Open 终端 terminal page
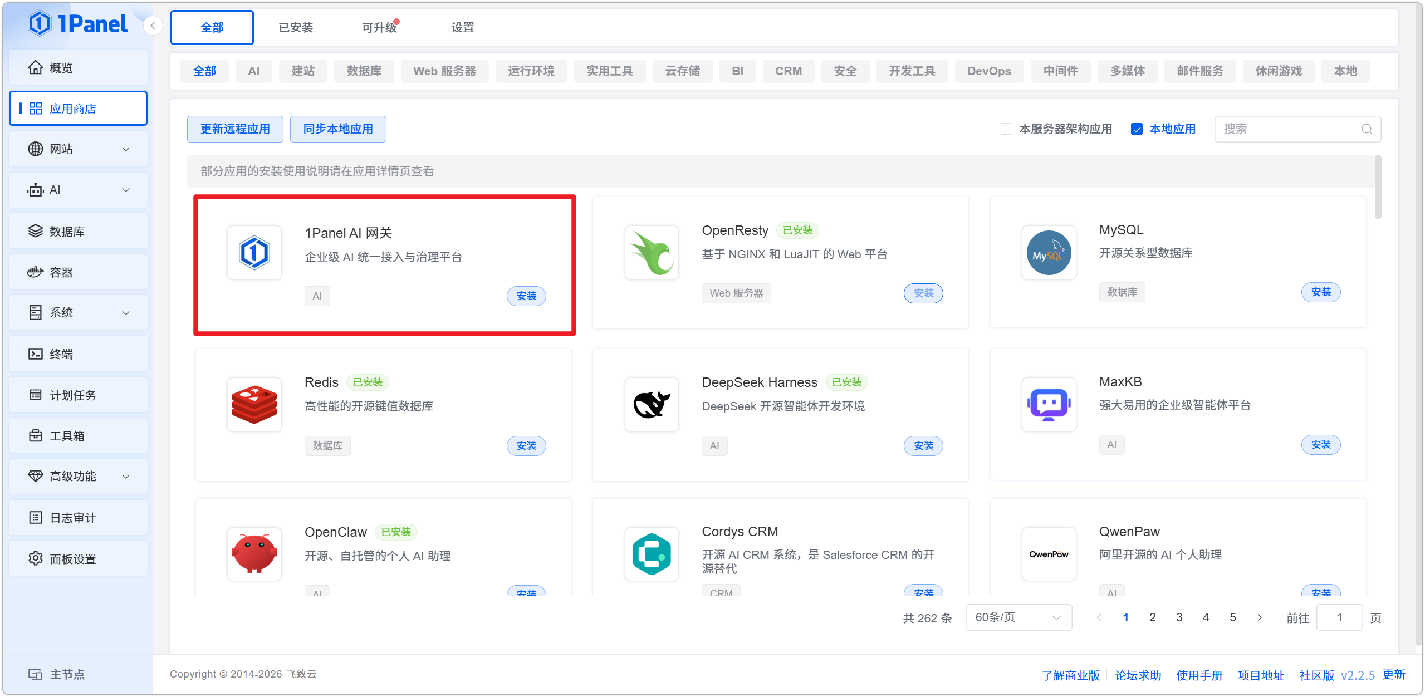1425x697 pixels. click(78, 354)
